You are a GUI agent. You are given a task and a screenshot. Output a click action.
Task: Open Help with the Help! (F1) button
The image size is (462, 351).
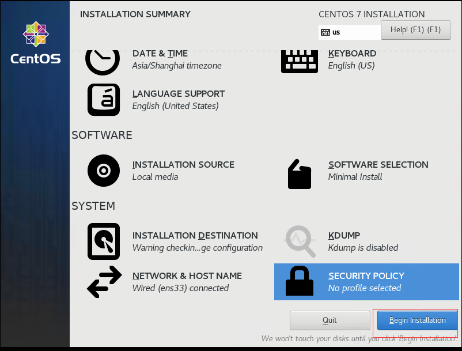click(415, 30)
